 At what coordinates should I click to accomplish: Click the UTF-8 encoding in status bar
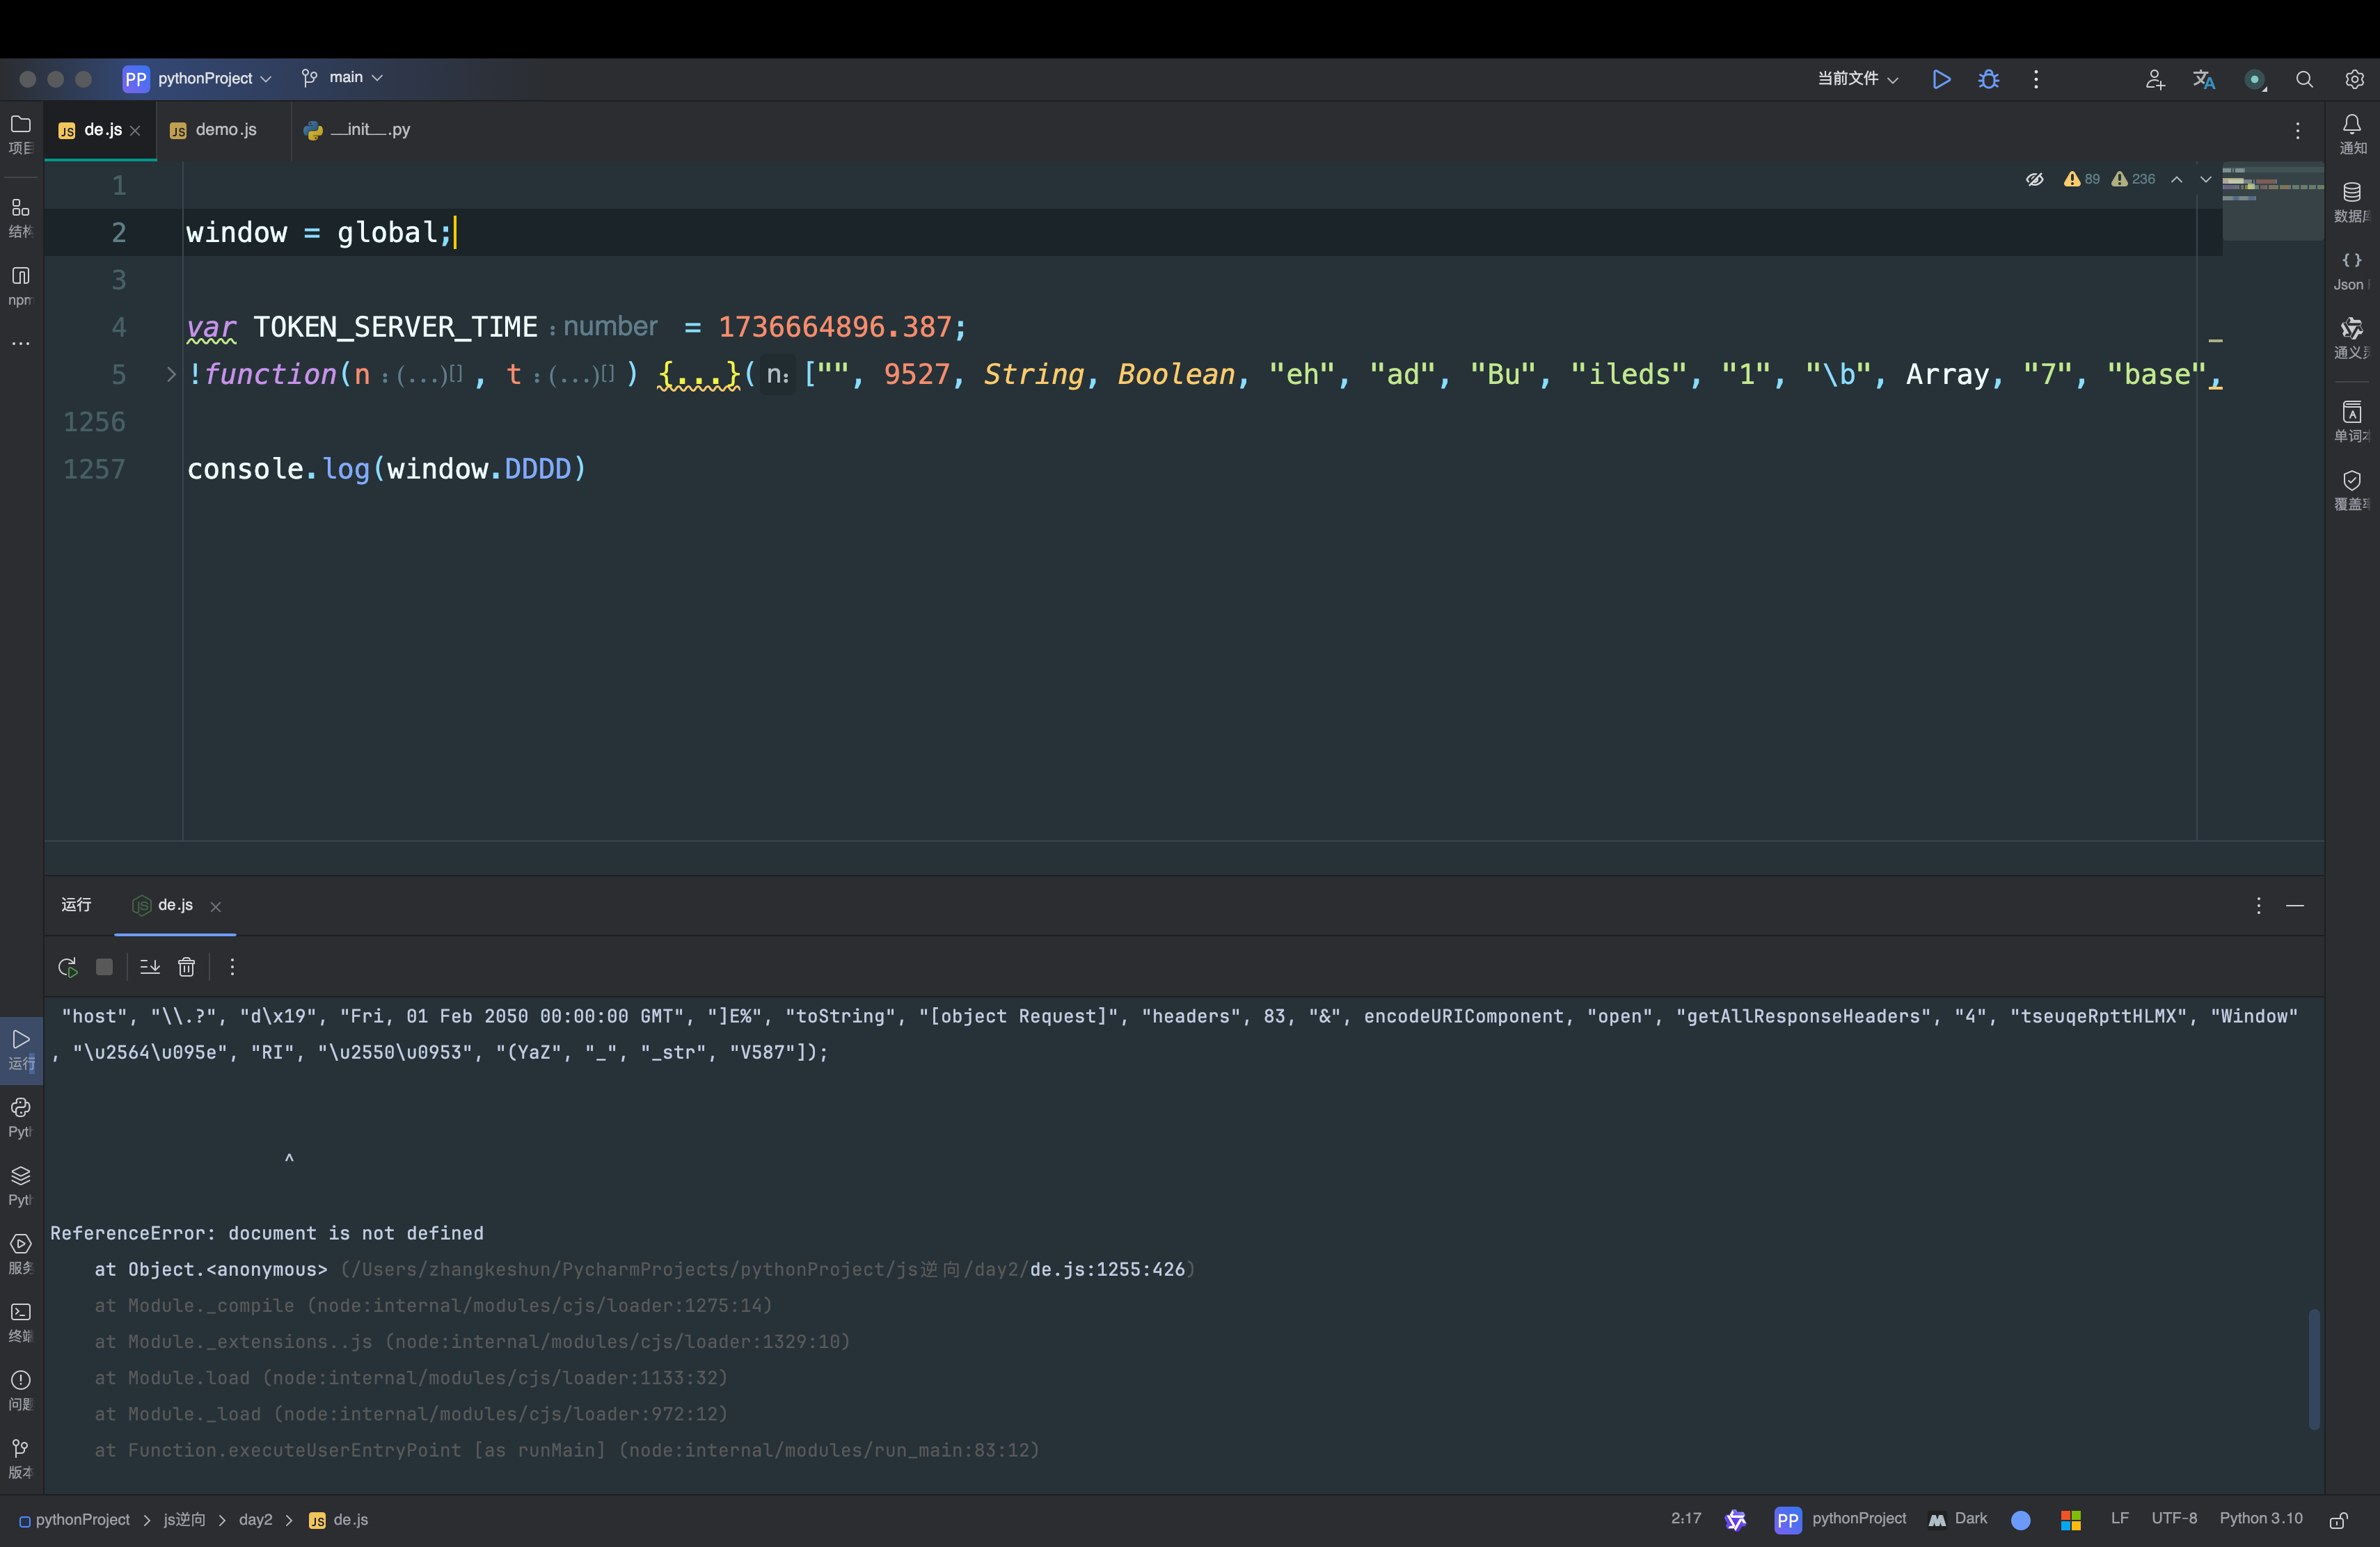[x=2174, y=1518]
